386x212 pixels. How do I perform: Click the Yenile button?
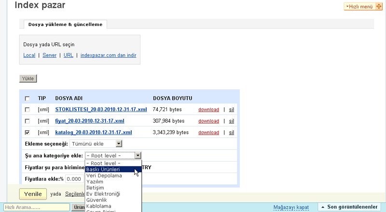pos(33,194)
